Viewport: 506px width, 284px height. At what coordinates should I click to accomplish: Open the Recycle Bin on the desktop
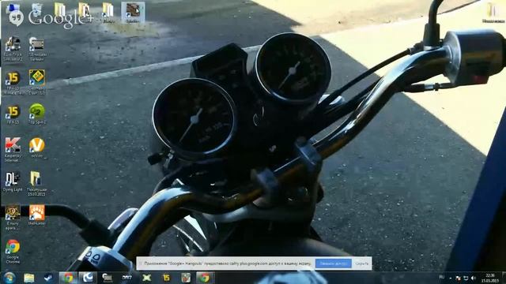(36, 11)
